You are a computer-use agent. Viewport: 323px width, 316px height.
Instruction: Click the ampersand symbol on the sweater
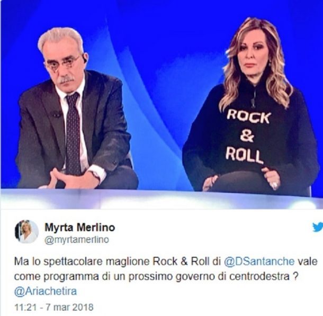(247, 136)
